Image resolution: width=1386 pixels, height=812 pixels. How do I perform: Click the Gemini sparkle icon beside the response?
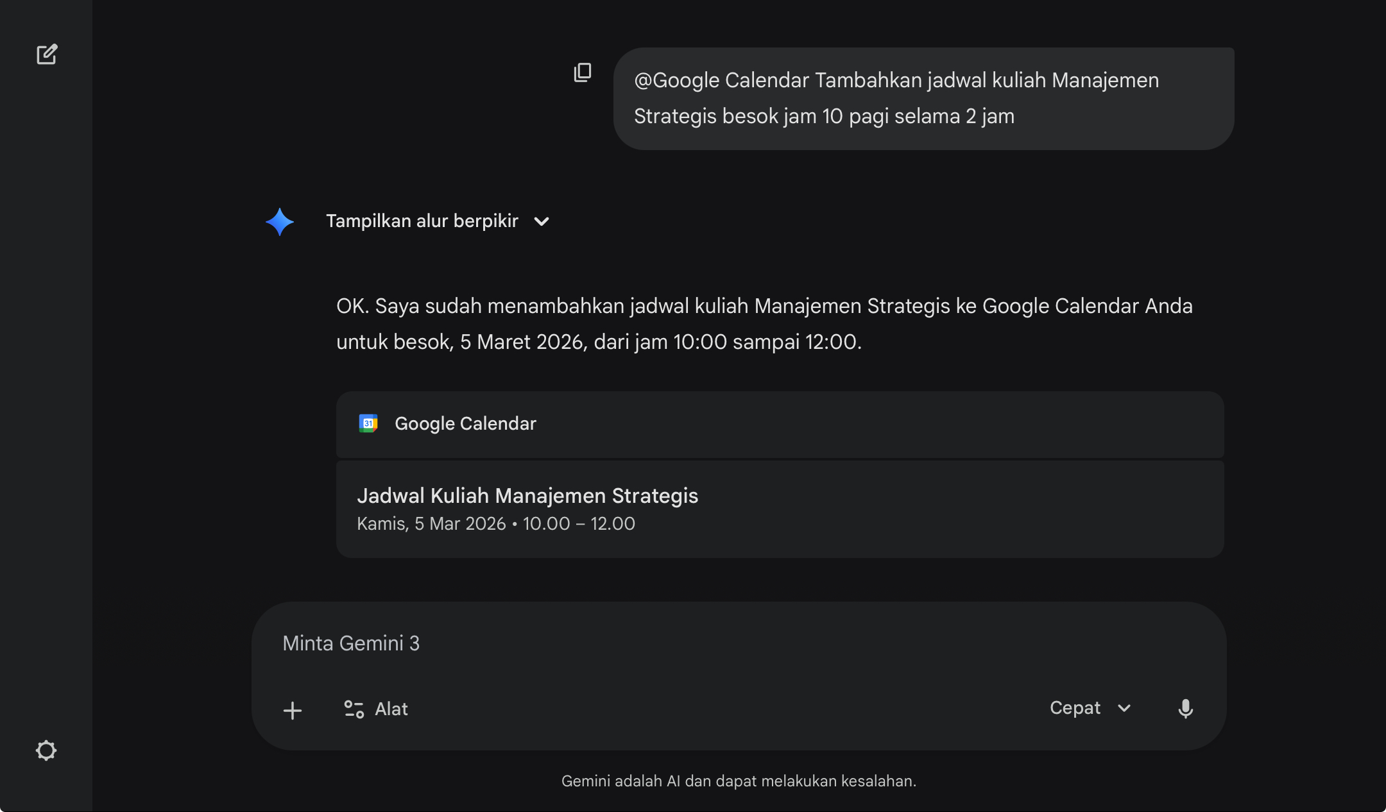tap(280, 221)
